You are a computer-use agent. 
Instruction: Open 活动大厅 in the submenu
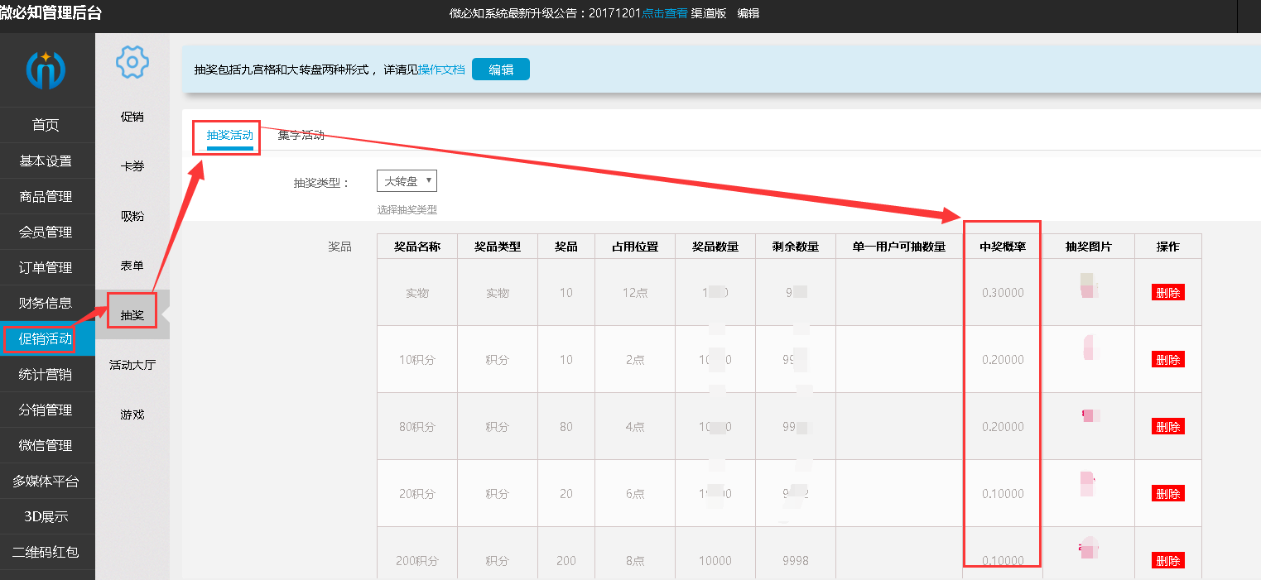click(132, 365)
